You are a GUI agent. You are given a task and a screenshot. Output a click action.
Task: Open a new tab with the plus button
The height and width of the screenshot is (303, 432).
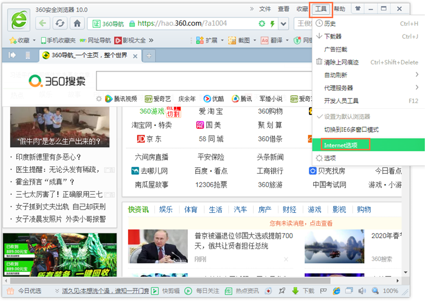pos(149,56)
